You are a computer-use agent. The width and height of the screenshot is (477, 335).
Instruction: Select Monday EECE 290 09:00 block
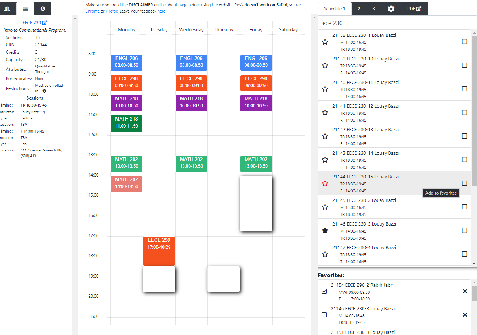pos(127,83)
